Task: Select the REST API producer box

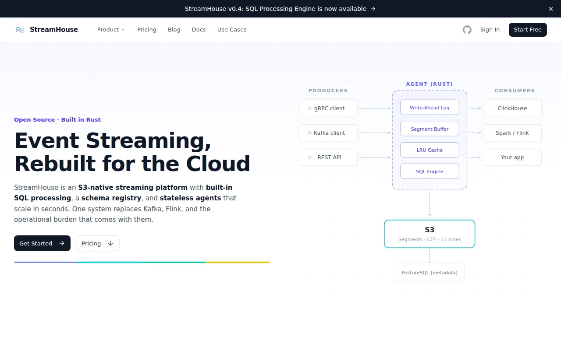Action: pyautogui.click(x=328, y=157)
